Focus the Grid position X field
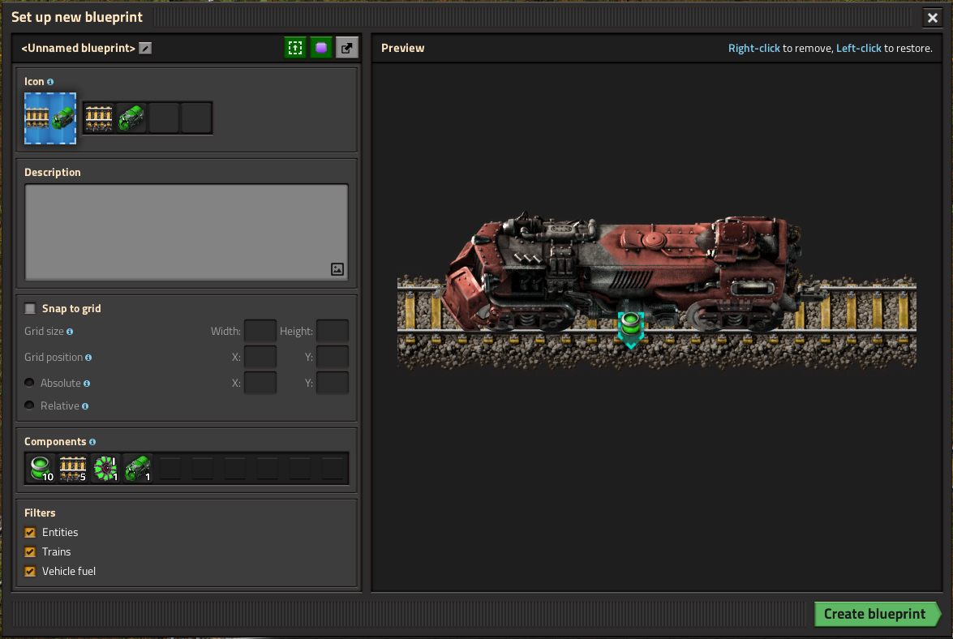Screen dimensions: 953x639 coord(260,357)
